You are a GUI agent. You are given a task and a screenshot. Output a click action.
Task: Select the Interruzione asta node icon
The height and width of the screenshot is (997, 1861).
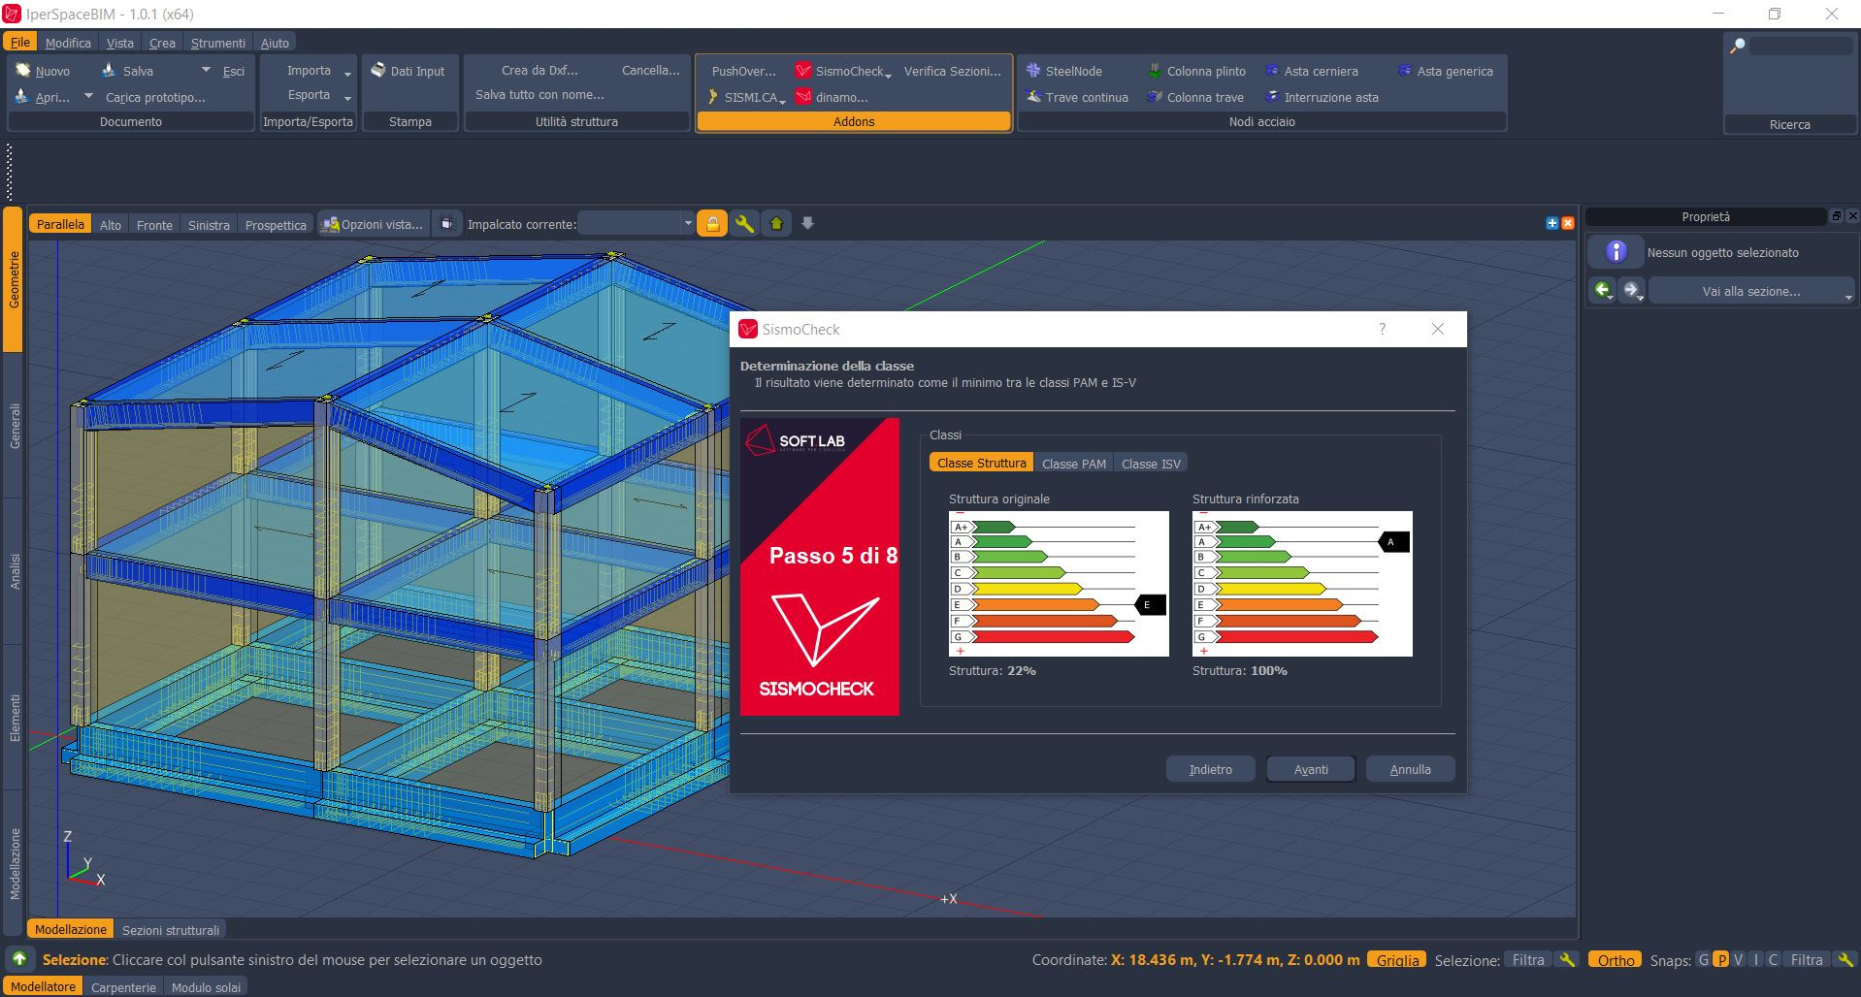1271,97
